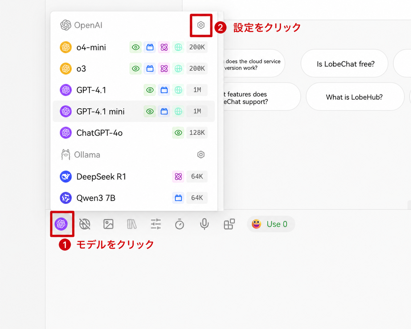Open Ollama provider settings icon
The height and width of the screenshot is (329, 411).
click(x=201, y=155)
